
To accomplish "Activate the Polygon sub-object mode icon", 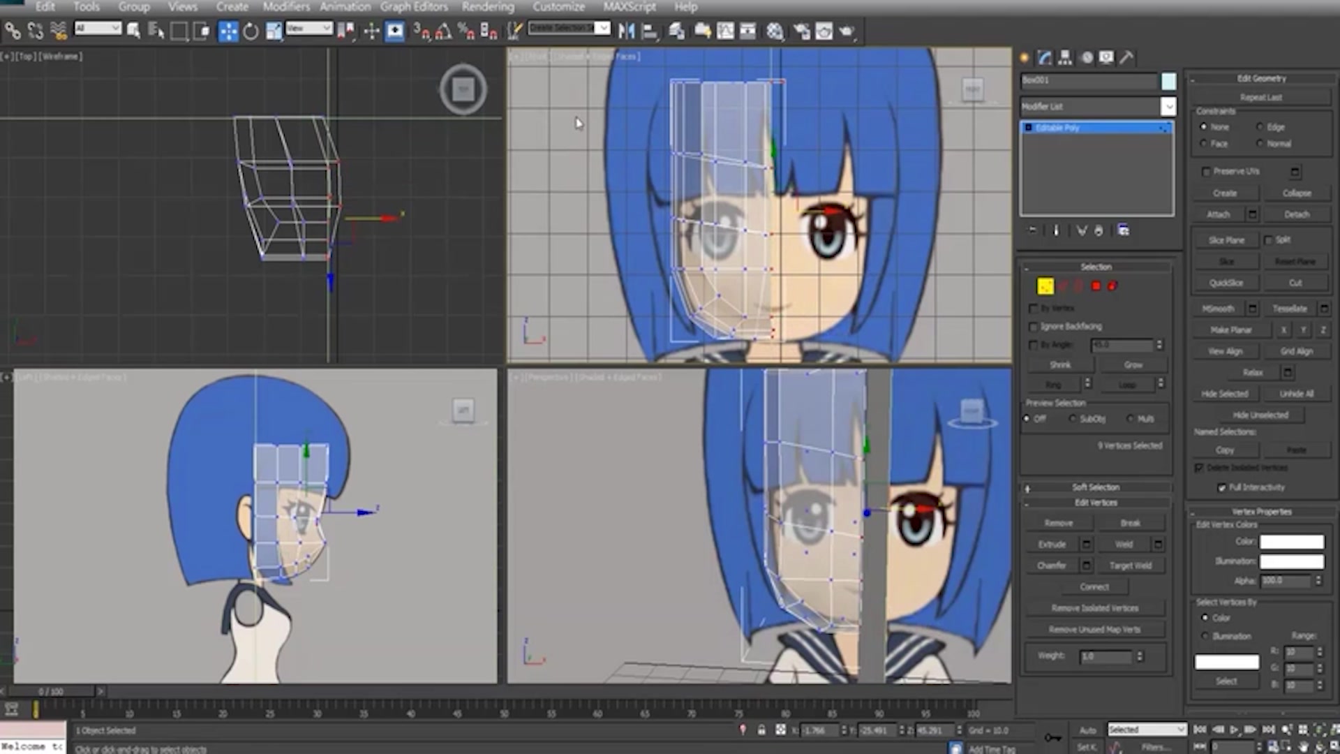I will (1096, 286).
